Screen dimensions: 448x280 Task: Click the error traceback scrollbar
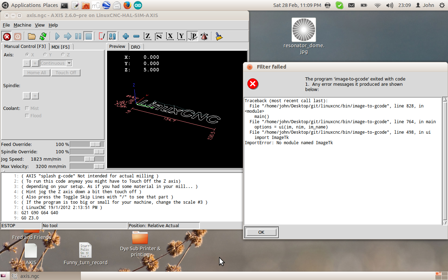pyautogui.click(x=445, y=161)
